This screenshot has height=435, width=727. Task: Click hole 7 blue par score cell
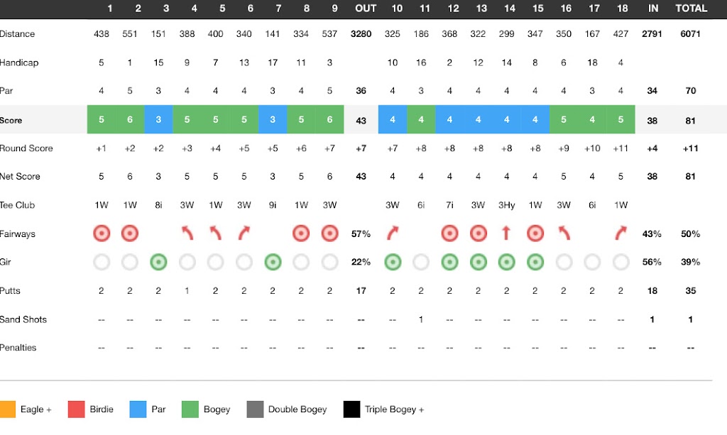pyautogui.click(x=273, y=119)
